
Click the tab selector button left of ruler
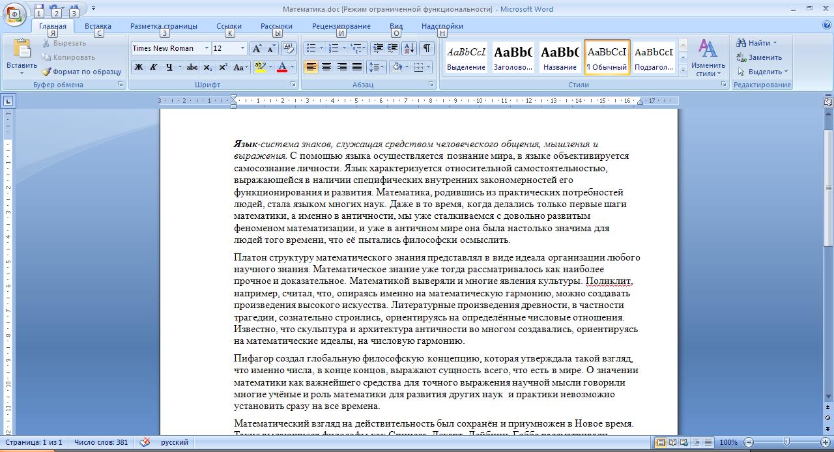click(x=8, y=101)
